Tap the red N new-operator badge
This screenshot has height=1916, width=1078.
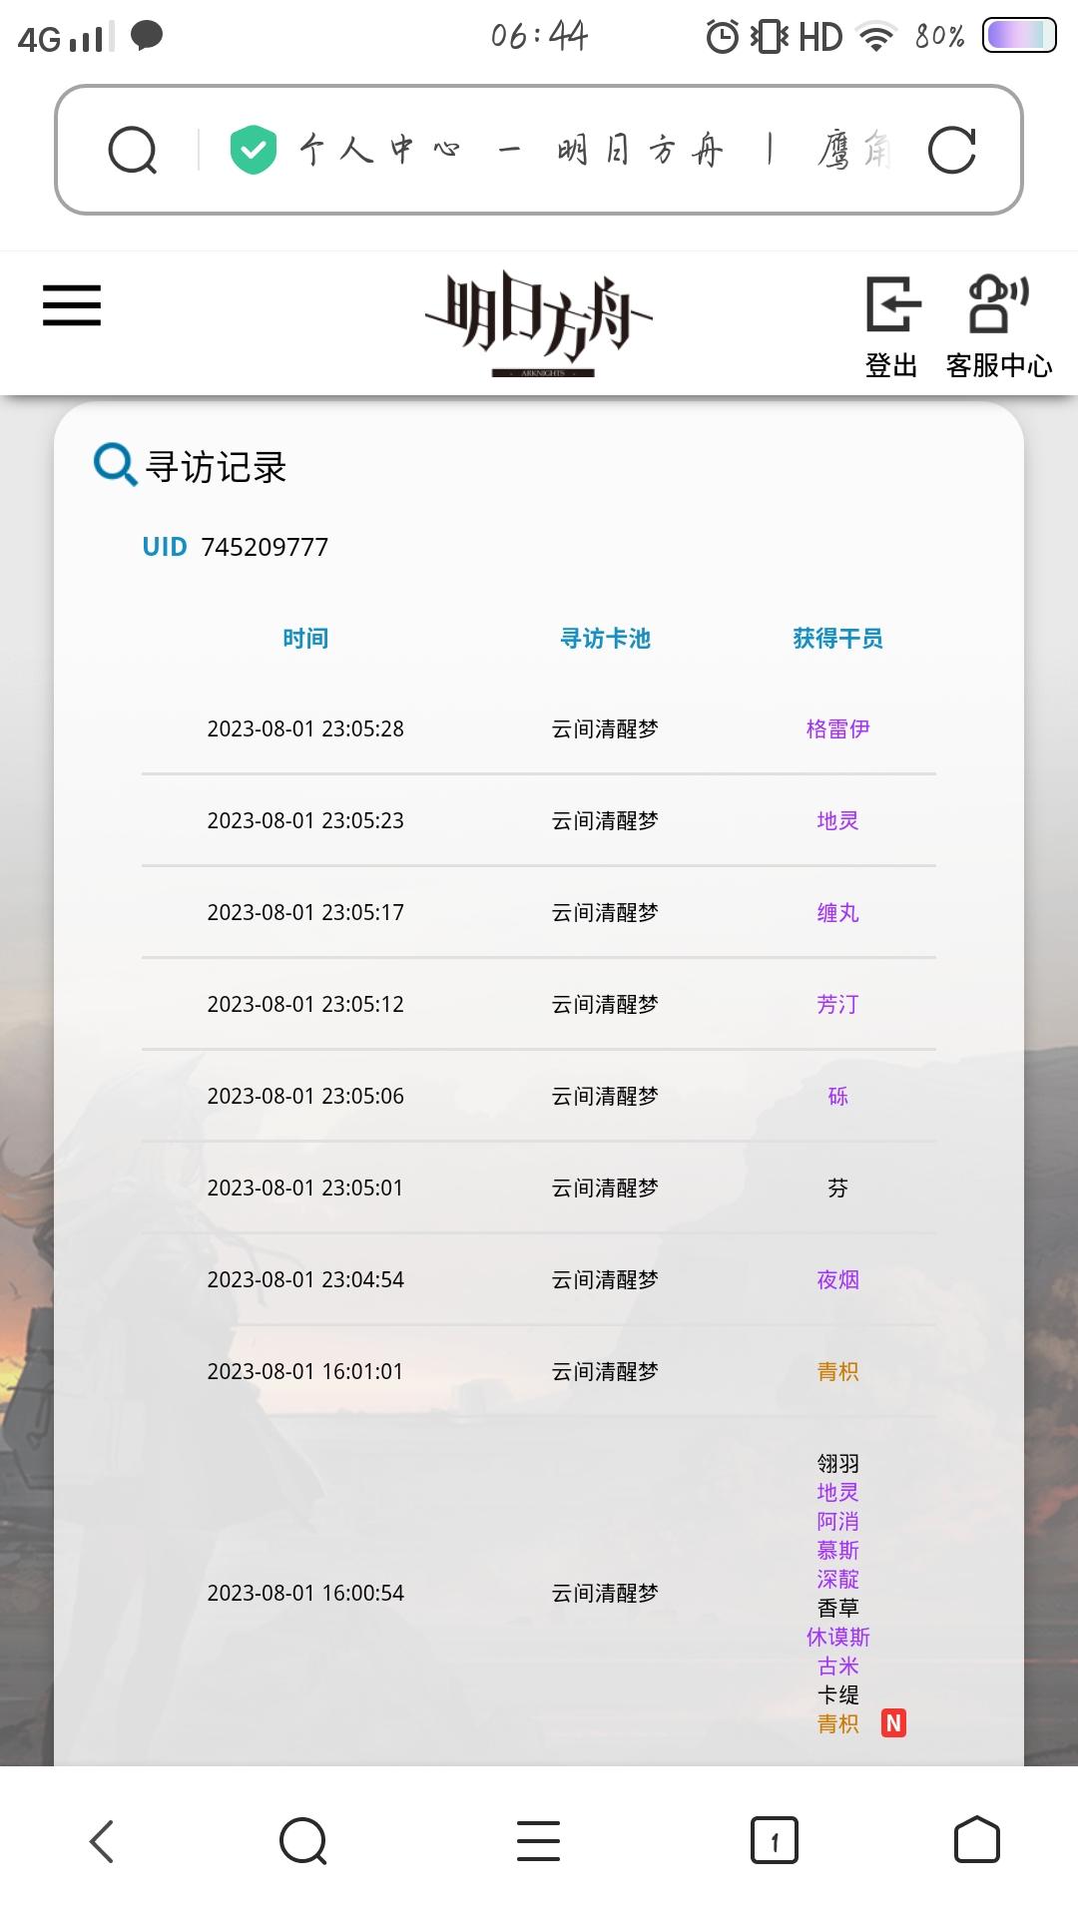(893, 1723)
